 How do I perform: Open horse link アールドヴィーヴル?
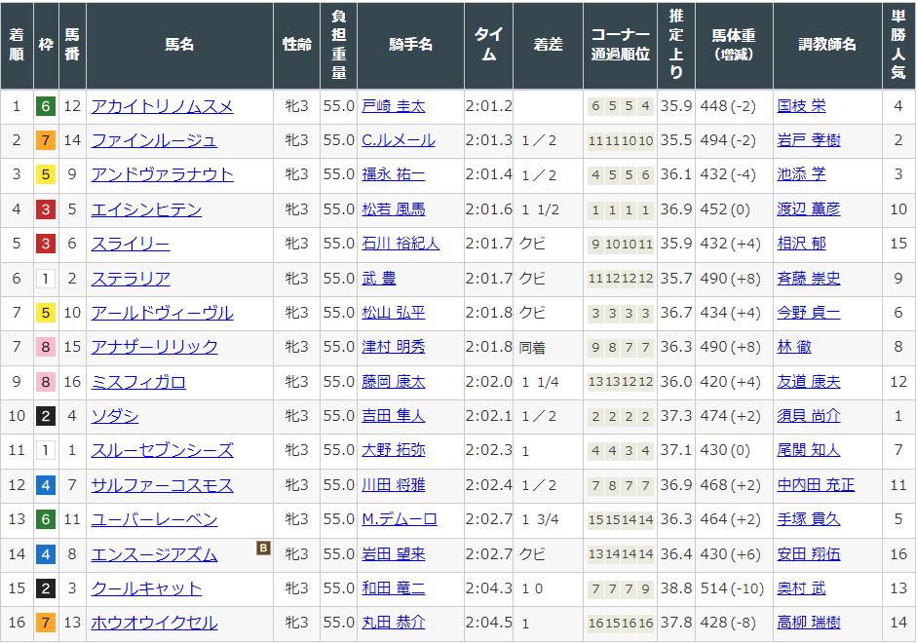[162, 313]
